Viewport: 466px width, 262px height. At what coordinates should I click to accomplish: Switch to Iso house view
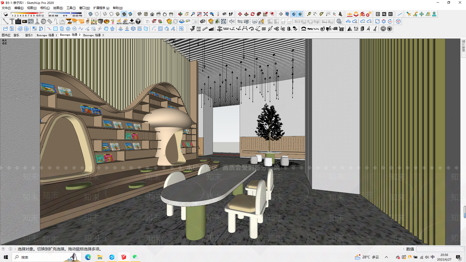(140, 14)
